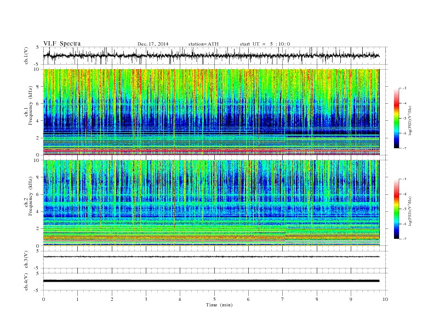Click the "Time (min)" axis label
434x336 pixels.
tap(219, 305)
